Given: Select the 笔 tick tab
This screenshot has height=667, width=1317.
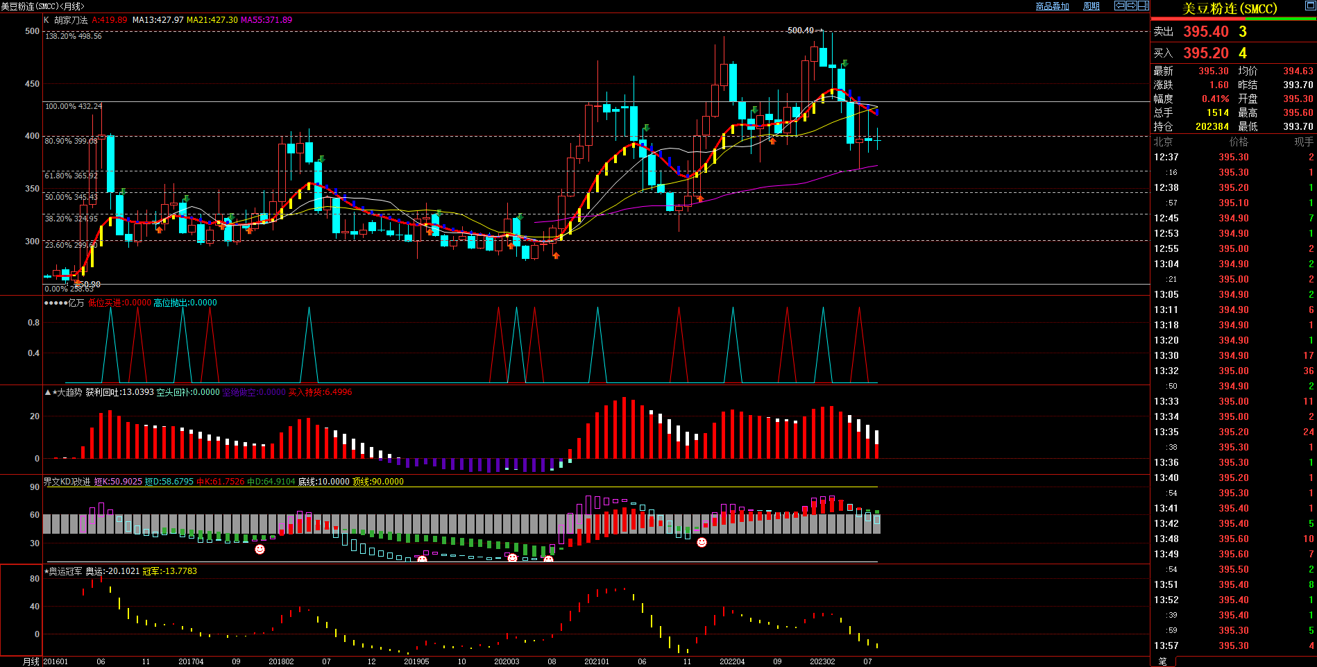Looking at the screenshot, I should click(x=1163, y=661).
